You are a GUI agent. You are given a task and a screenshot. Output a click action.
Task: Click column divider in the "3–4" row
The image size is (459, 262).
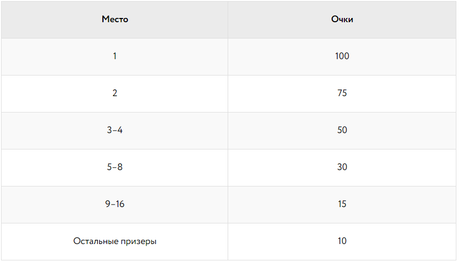tap(228, 130)
